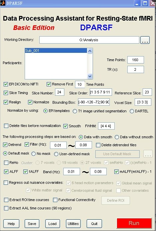Choose the User-defined mask radio button
This screenshot has height=231, width=156.
[56, 154]
